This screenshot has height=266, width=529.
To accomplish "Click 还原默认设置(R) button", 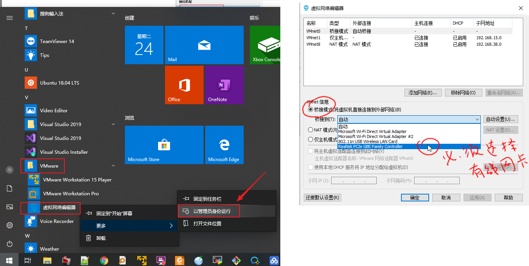I will tap(323, 198).
